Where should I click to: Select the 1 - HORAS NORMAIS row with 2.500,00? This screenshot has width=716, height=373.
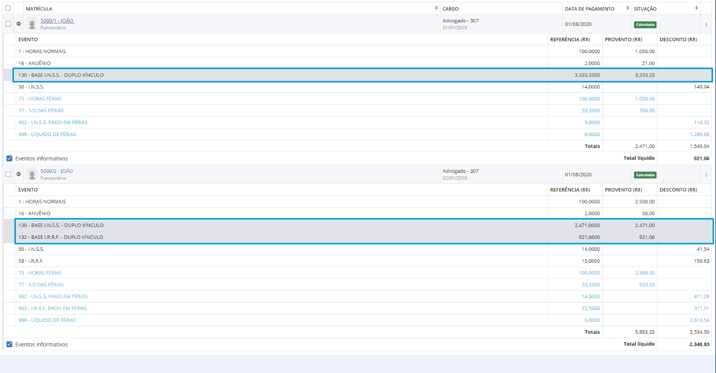pyautogui.click(x=358, y=202)
